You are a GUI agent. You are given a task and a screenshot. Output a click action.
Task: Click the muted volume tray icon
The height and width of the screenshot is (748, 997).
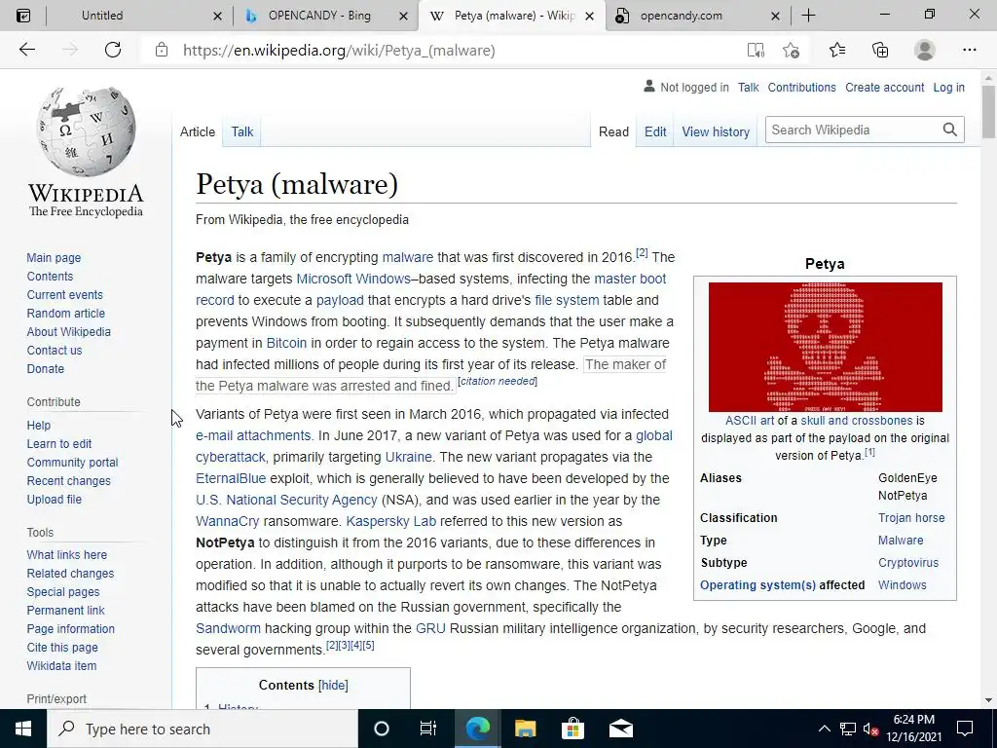871,729
